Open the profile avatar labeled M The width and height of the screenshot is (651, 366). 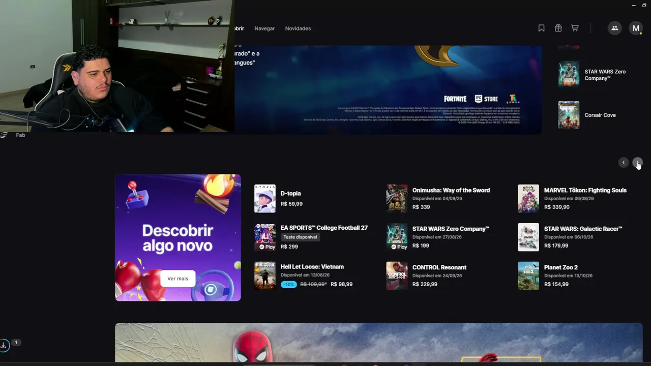tap(636, 28)
